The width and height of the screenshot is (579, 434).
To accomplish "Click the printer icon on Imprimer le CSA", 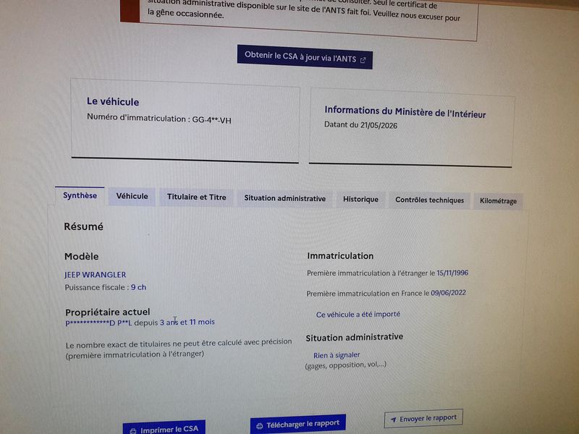I will [x=132, y=430].
